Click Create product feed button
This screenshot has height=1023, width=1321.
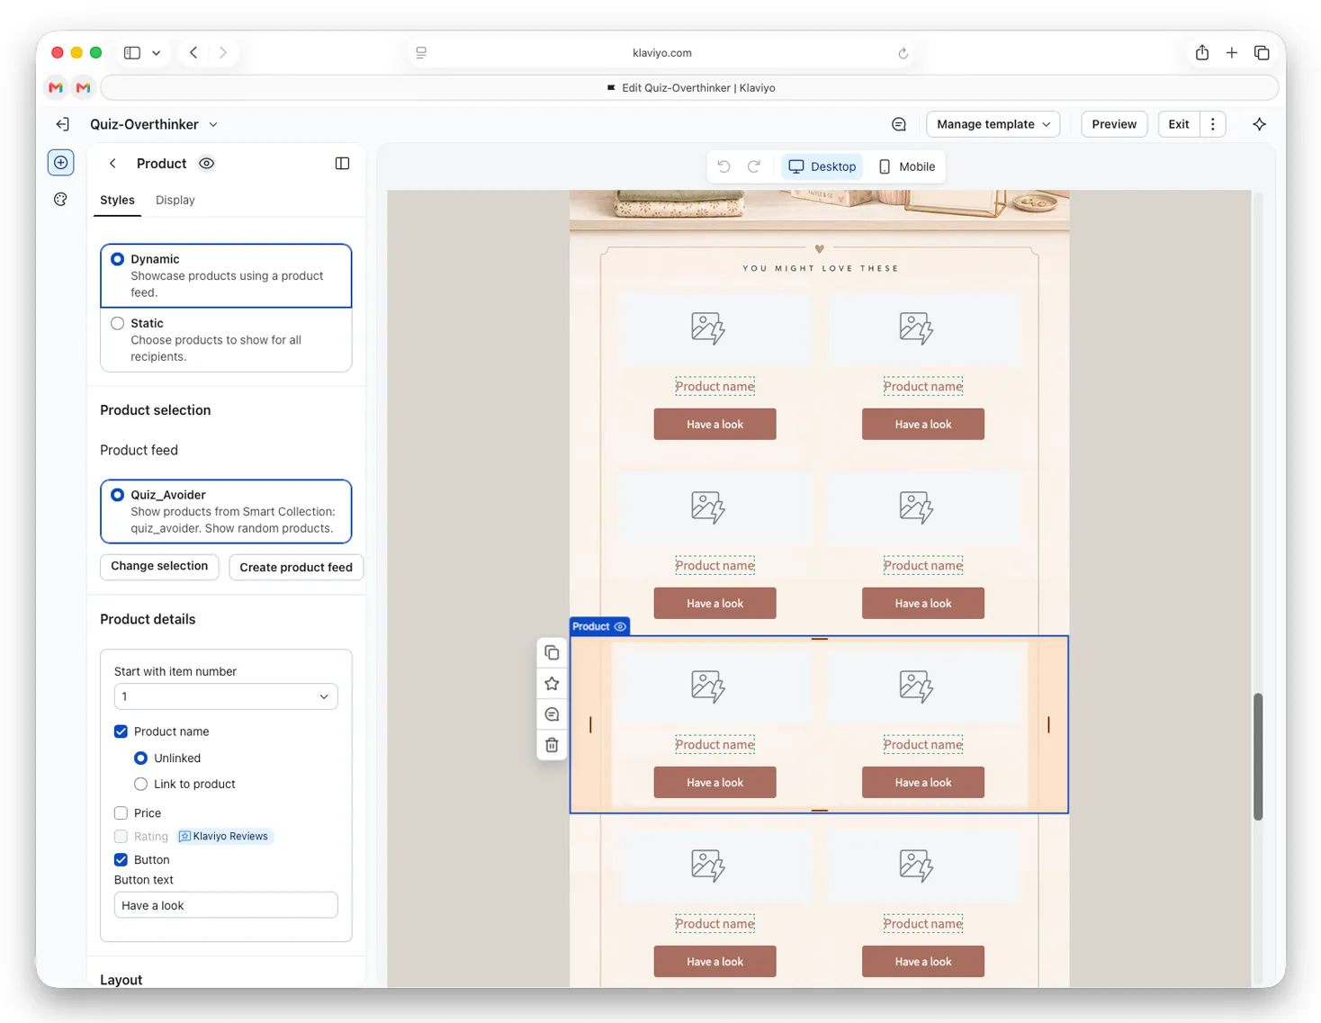tap(296, 567)
